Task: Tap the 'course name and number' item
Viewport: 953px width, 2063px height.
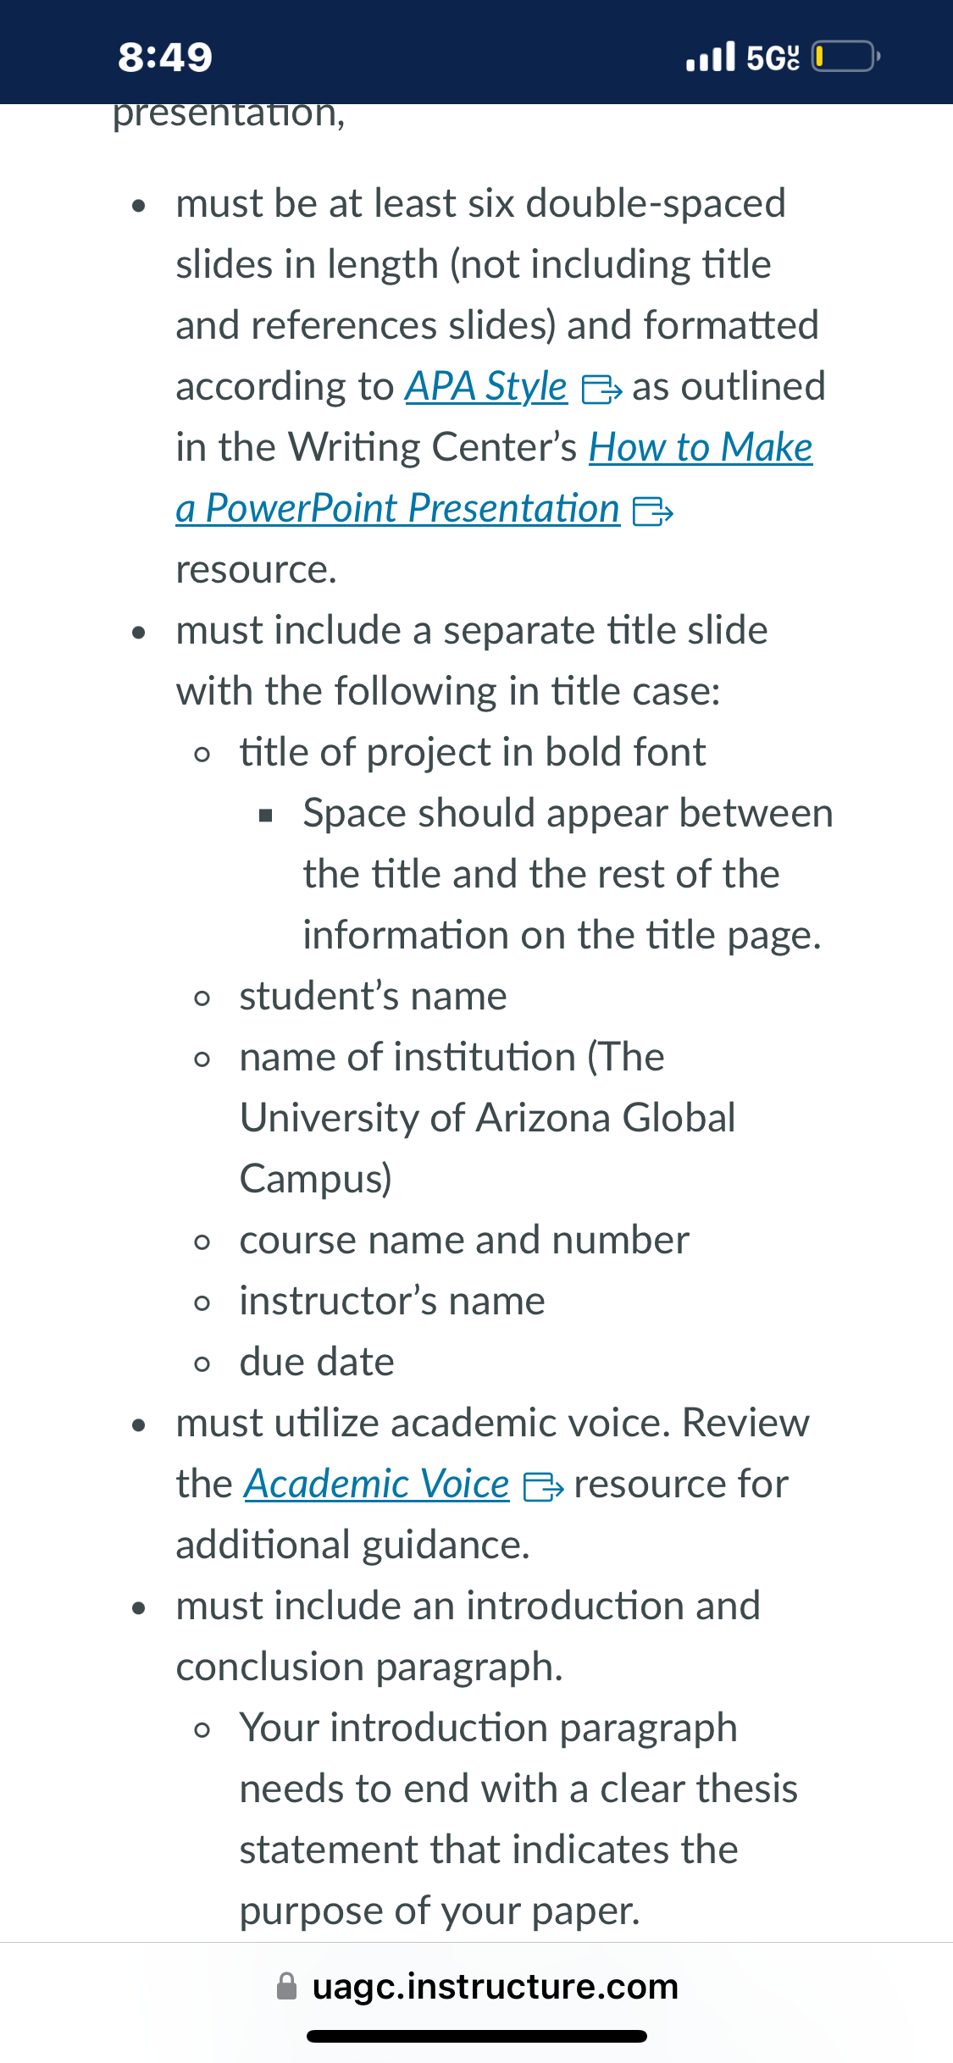Action: coord(464,1240)
